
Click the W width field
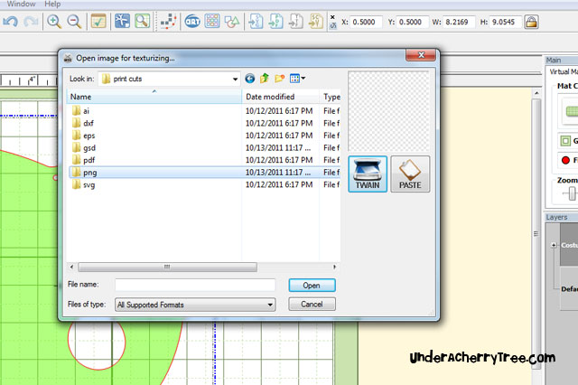pos(459,22)
